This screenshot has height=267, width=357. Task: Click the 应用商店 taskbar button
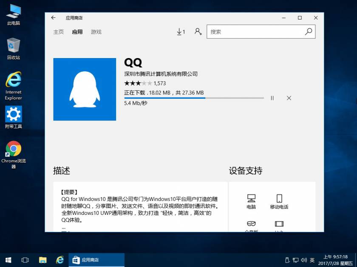(96, 260)
